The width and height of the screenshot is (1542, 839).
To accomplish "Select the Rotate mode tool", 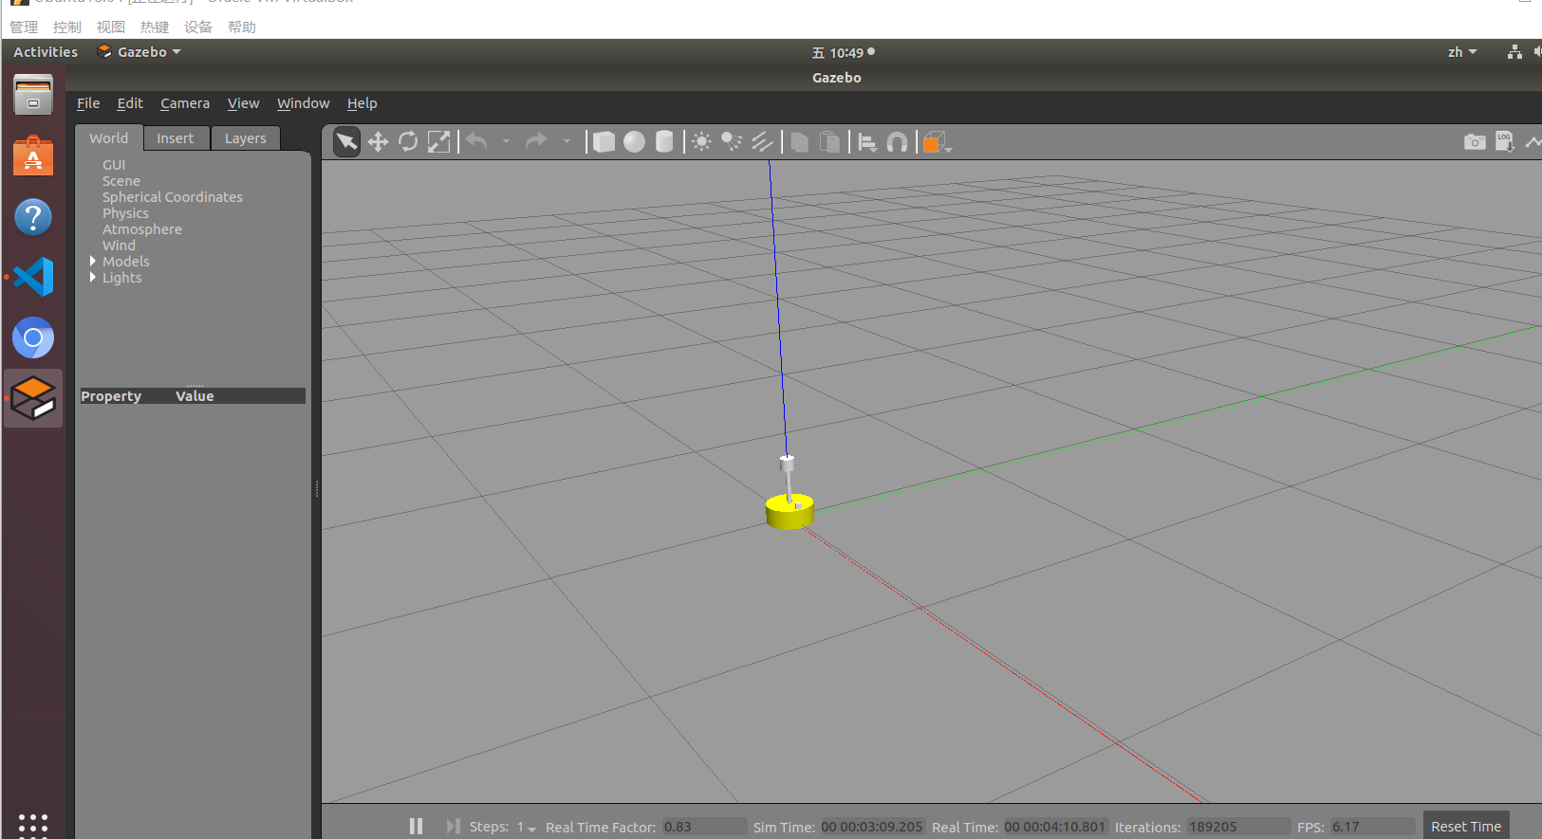I will click(x=408, y=142).
